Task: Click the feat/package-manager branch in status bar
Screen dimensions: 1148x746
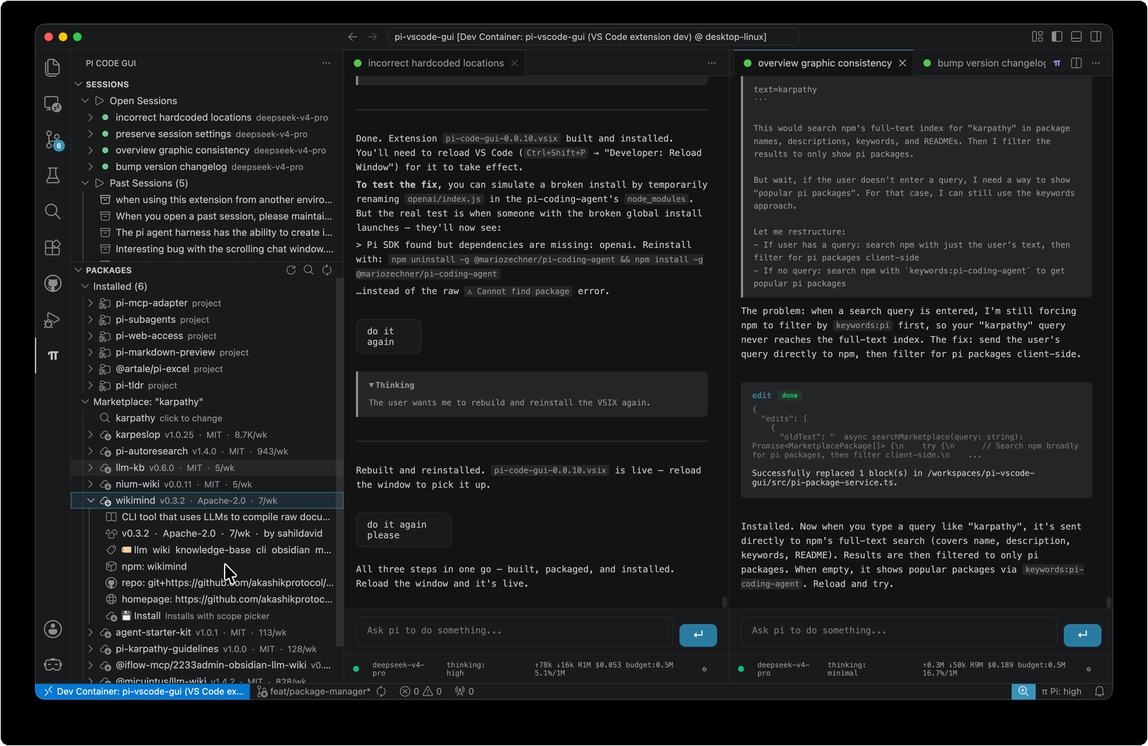Action: coord(314,691)
